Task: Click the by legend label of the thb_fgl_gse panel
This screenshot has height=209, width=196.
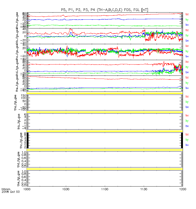Action: (187, 121)
